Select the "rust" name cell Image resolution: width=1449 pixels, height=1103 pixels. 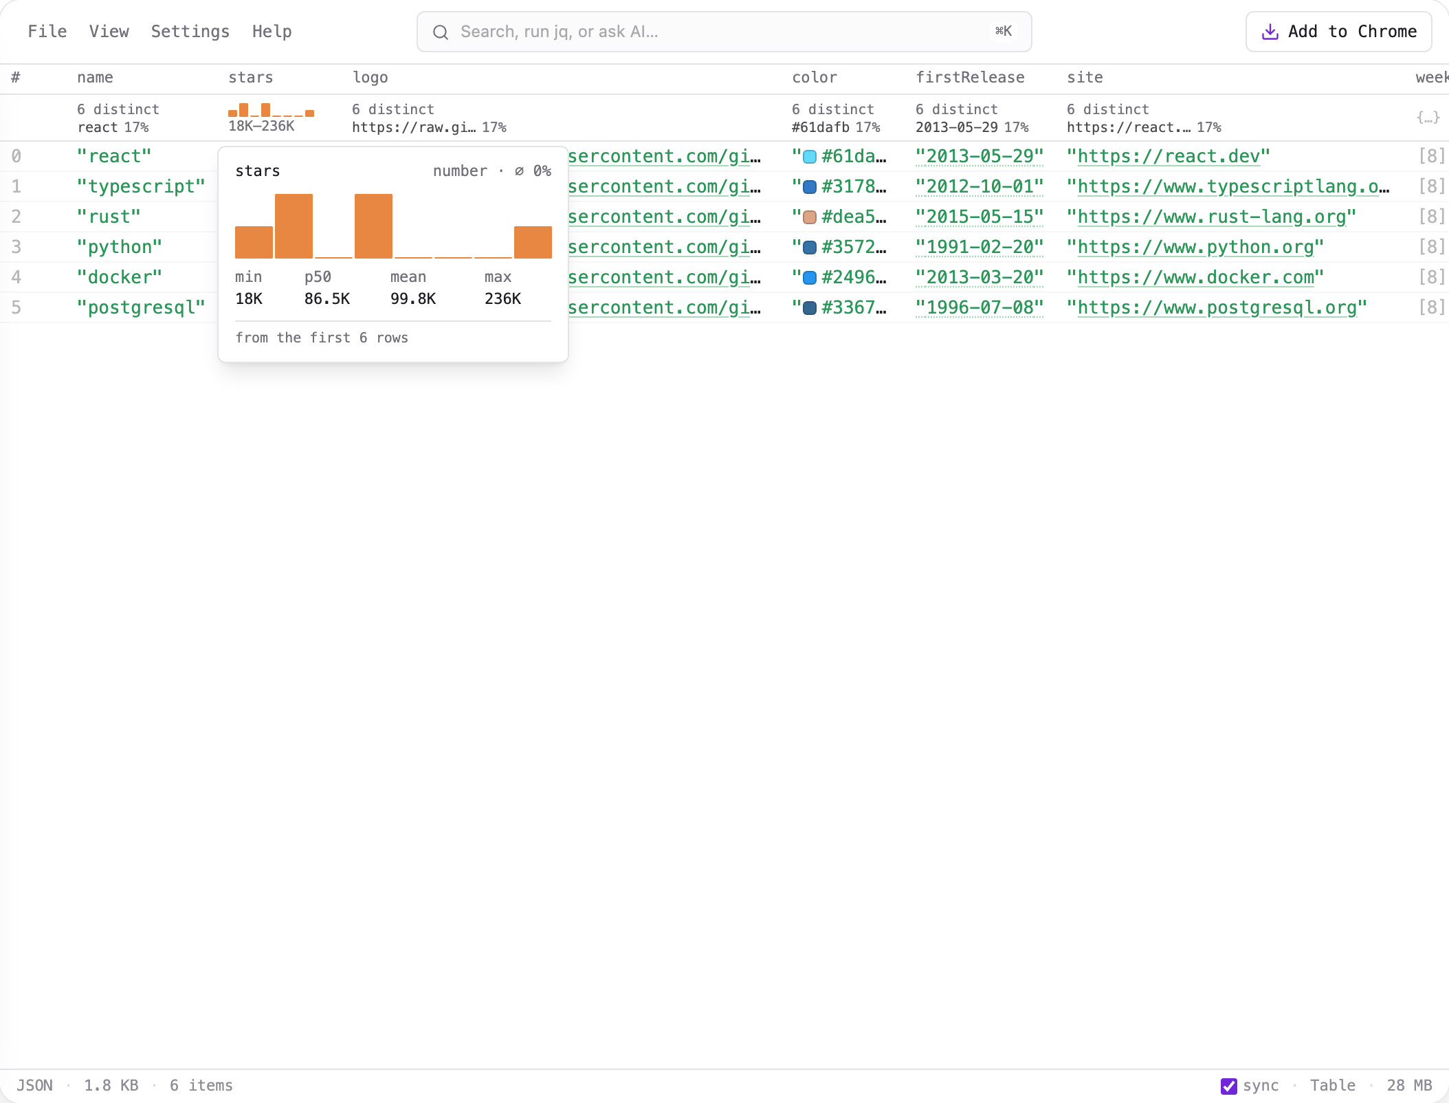(x=109, y=217)
